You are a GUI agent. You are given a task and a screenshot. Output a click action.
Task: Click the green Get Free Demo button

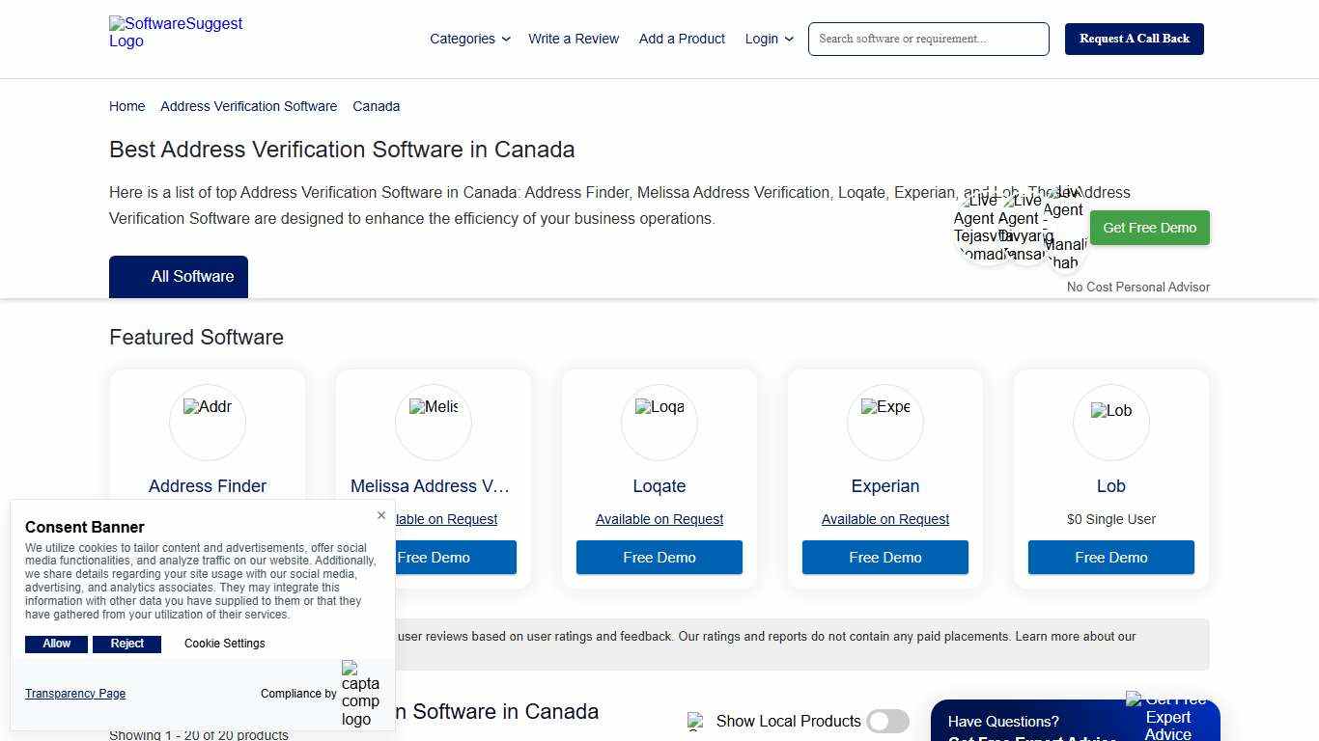pyautogui.click(x=1149, y=228)
